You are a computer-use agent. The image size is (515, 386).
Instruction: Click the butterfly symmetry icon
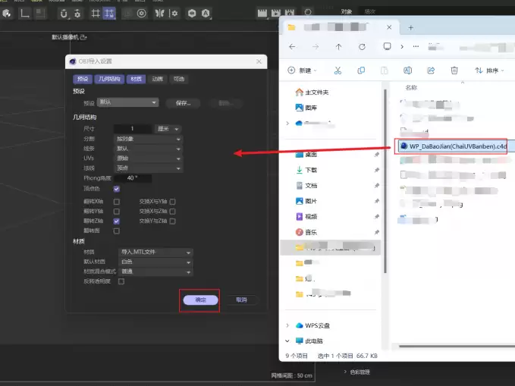[x=159, y=14]
